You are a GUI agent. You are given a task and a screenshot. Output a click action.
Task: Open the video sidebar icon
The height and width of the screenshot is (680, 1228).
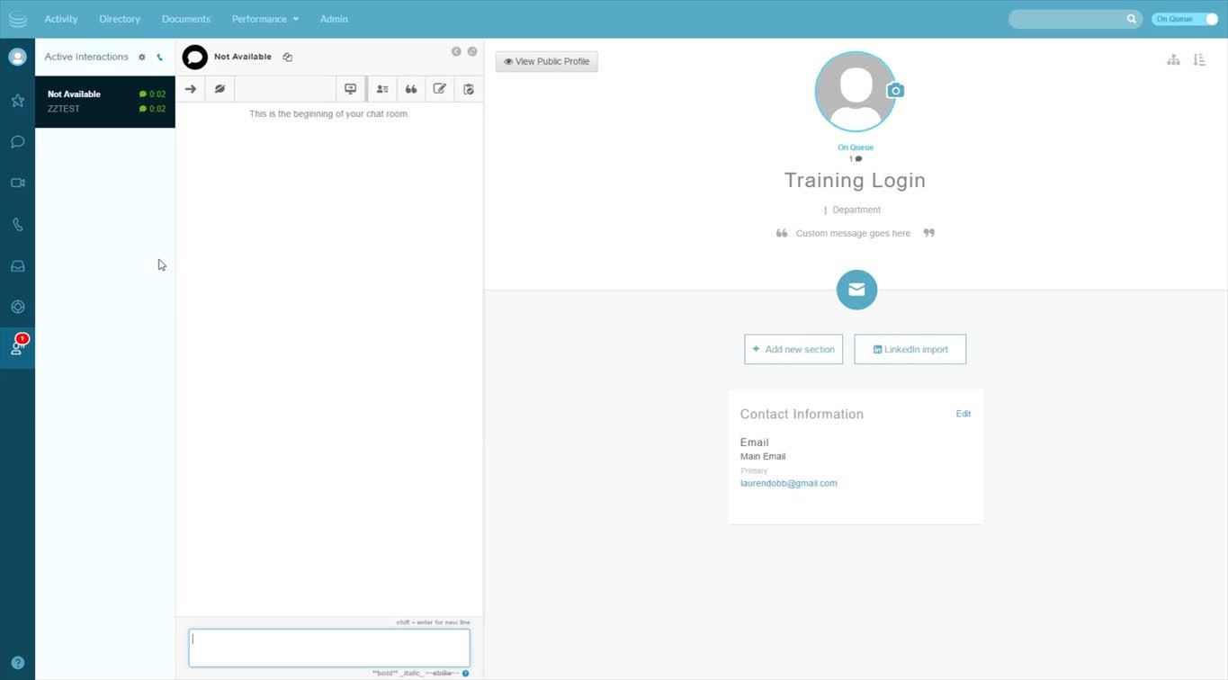[17, 183]
